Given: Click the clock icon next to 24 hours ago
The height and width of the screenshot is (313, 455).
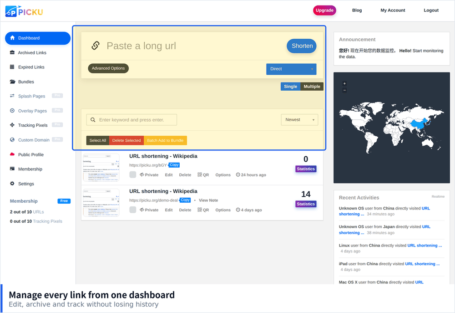Looking at the screenshot, I should [x=238, y=174].
